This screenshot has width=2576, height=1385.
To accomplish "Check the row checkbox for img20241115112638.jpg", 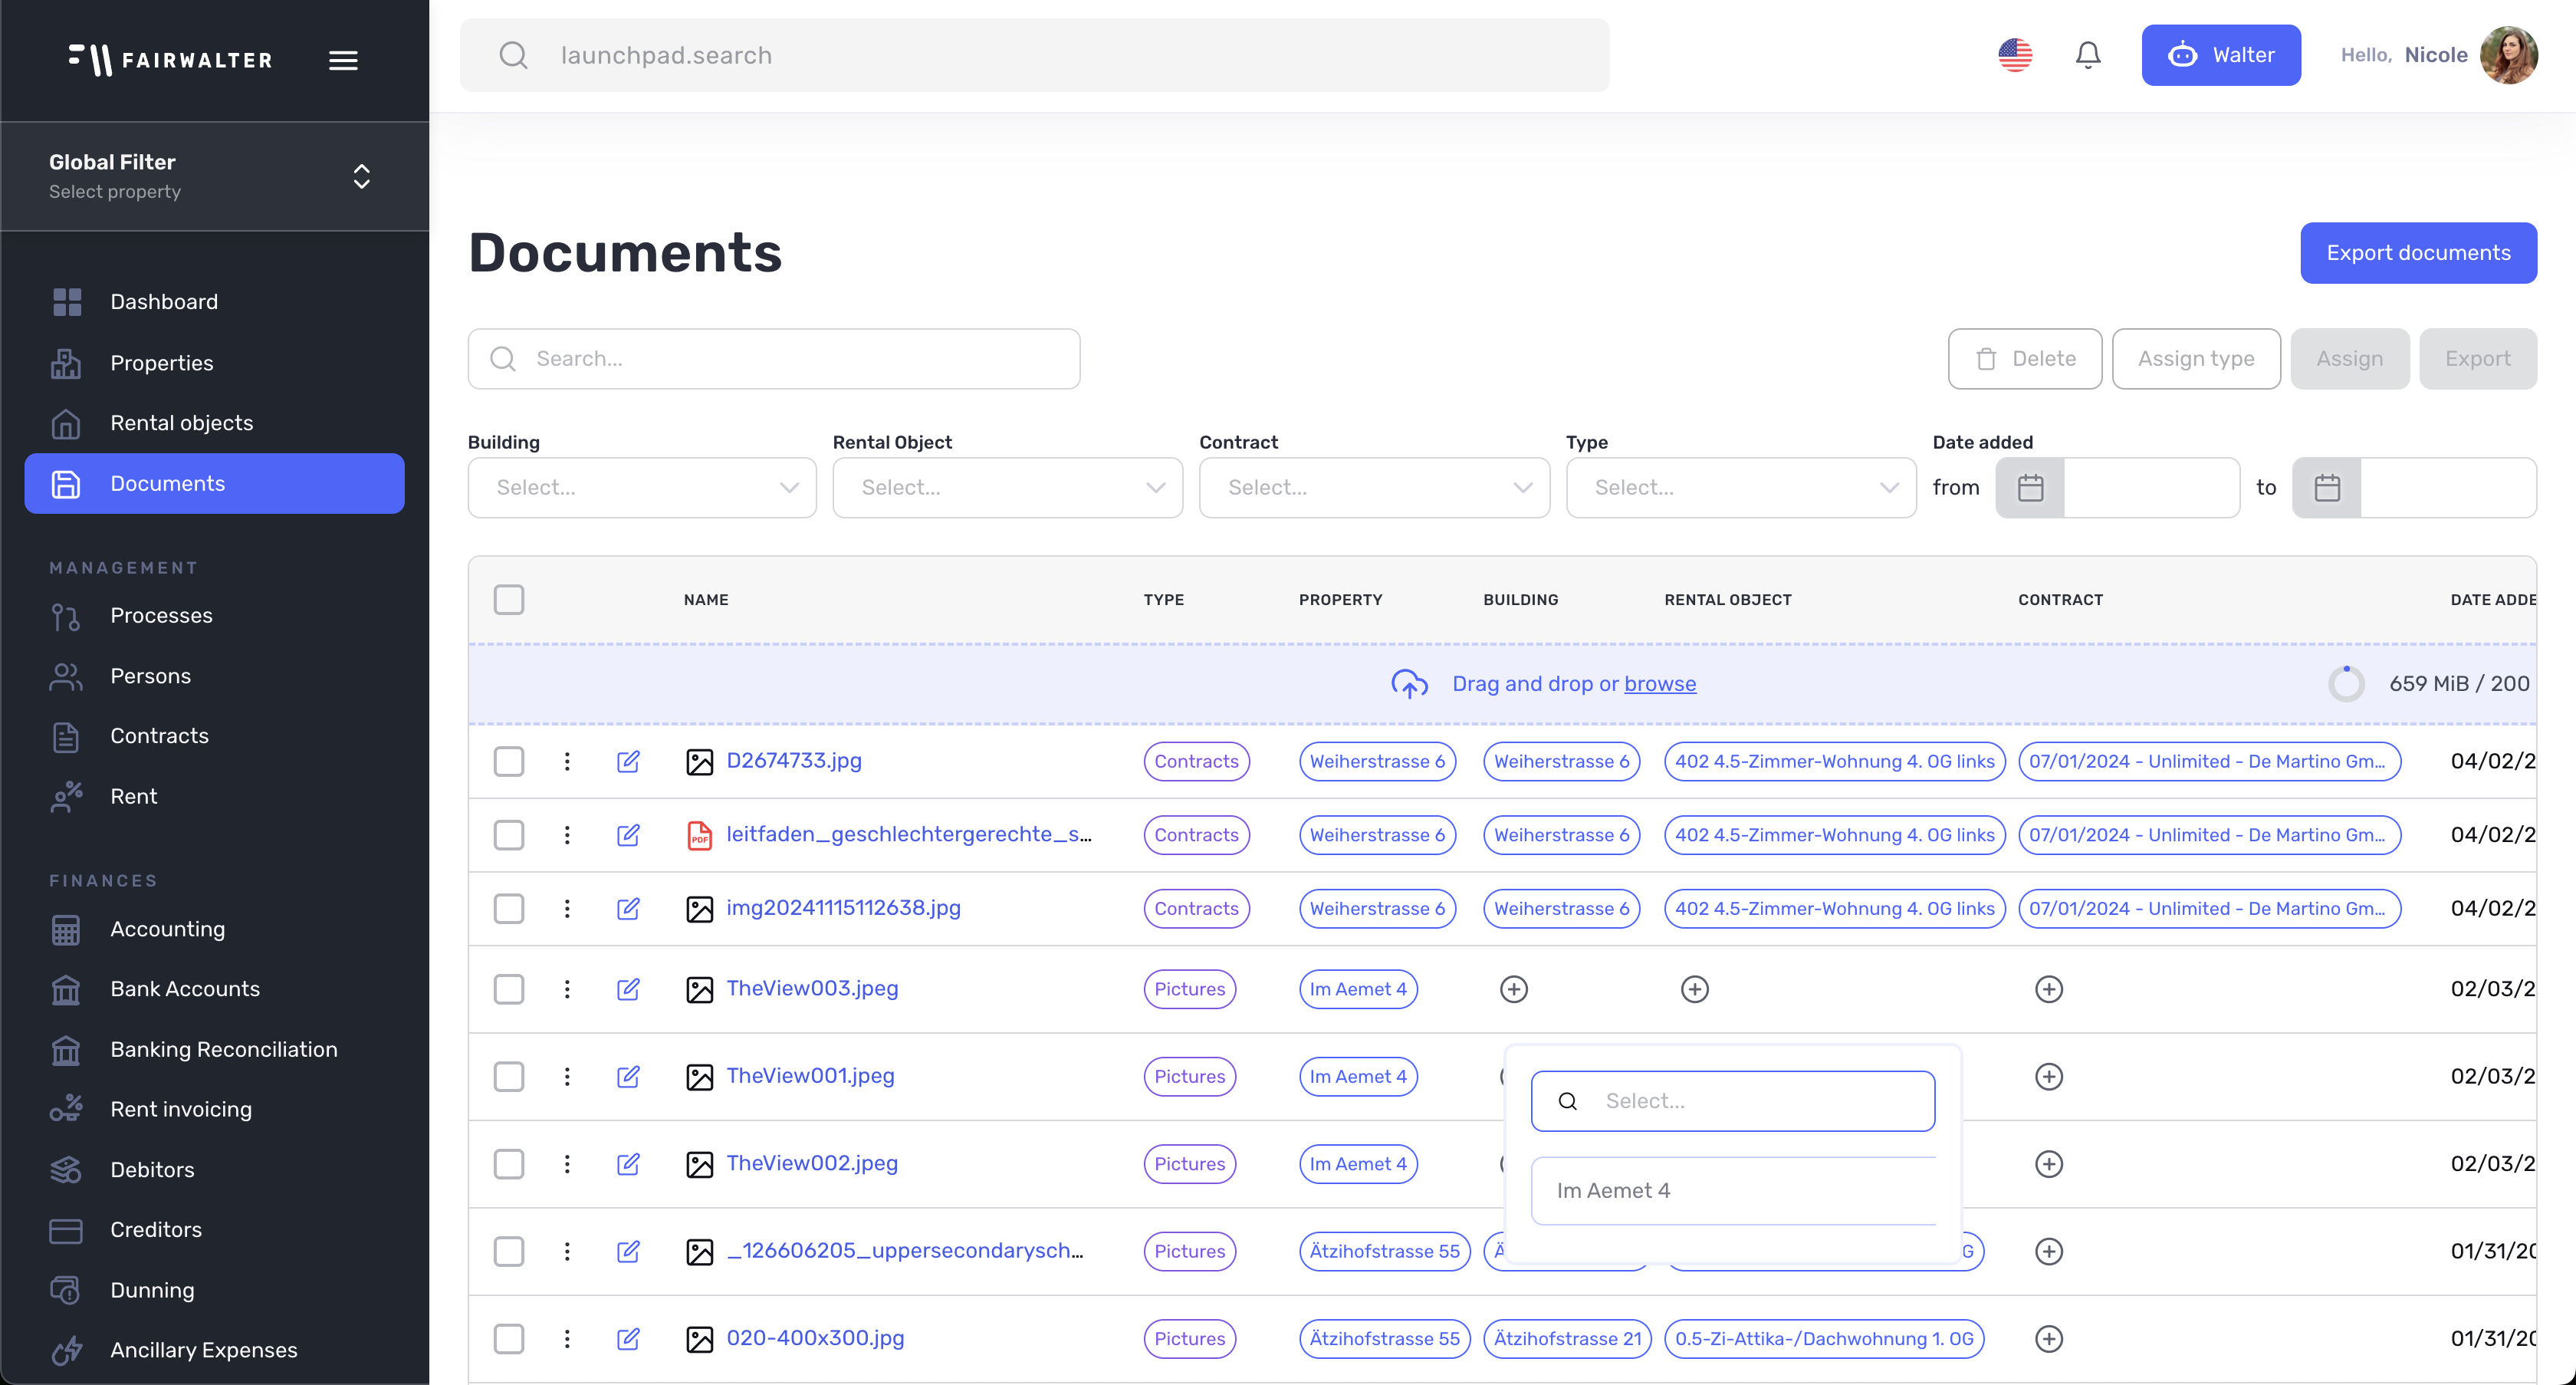I will [x=509, y=909].
